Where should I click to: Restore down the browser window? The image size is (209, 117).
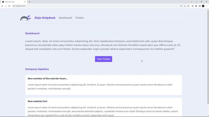coord(201,2)
